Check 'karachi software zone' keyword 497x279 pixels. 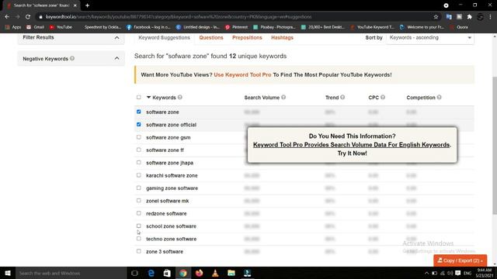(x=138, y=175)
